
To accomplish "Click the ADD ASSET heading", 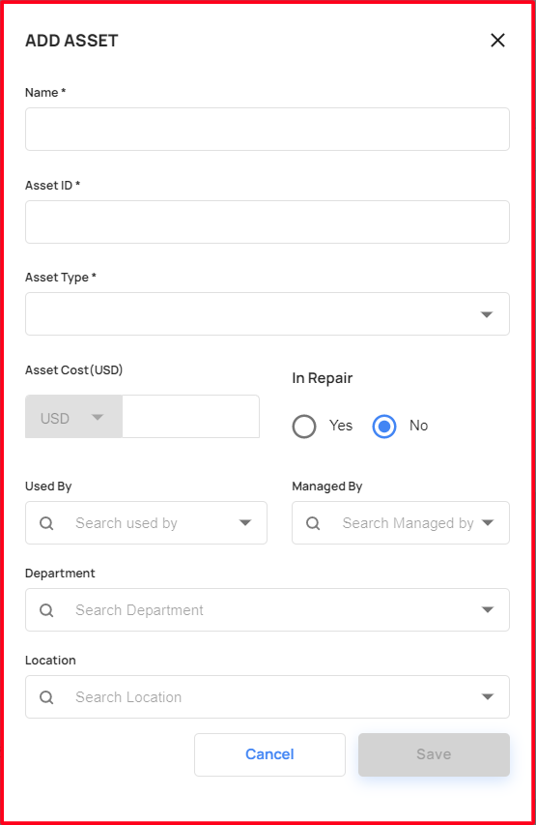I will (72, 41).
